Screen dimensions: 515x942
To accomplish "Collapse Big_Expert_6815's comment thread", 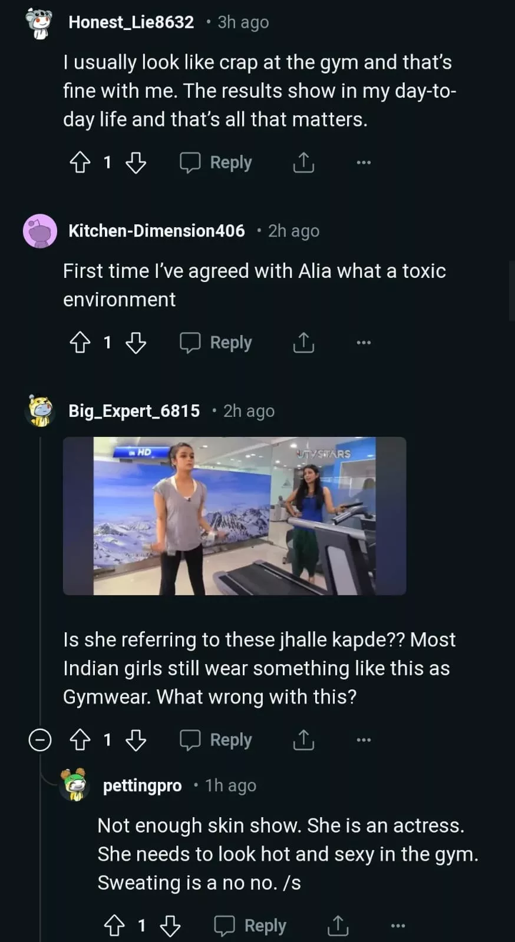I will click(40, 740).
